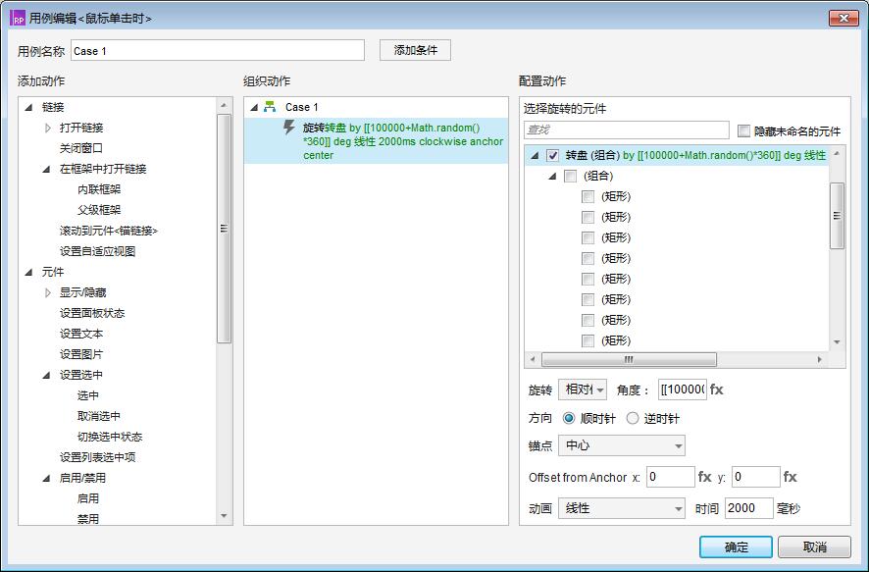Select the 旋转转盘 action in Case 1
Viewport: 869px width, 572px height.
tap(376, 141)
